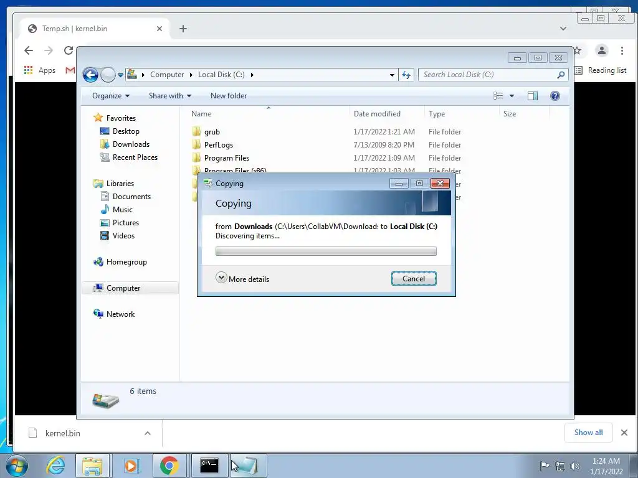The height and width of the screenshot is (478, 638).
Task: Refresh the Local Disk (C:) view
Action: [x=406, y=75]
